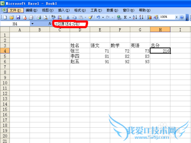Click cell containing 数学
The width and height of the screenshot is (191, 143).
[x=120, y=45]
